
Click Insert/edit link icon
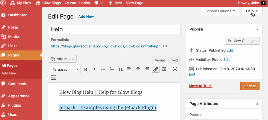156,69
